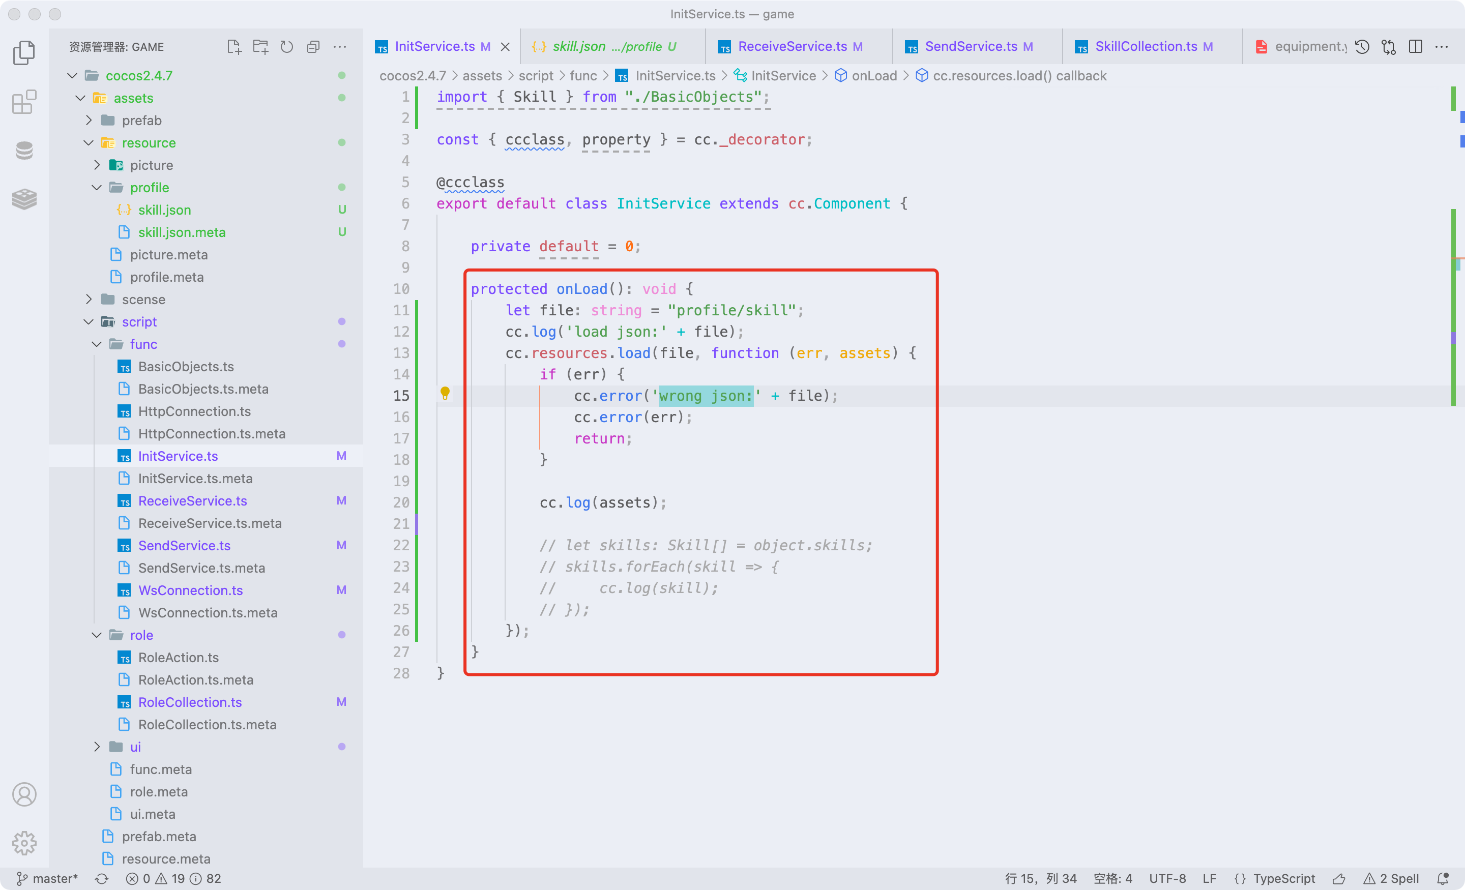
Task: Click the sync changes icon in status bar
Action: coord(102,879)
